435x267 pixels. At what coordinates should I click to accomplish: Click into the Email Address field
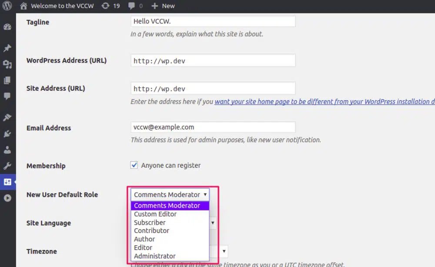pos(213,127)
